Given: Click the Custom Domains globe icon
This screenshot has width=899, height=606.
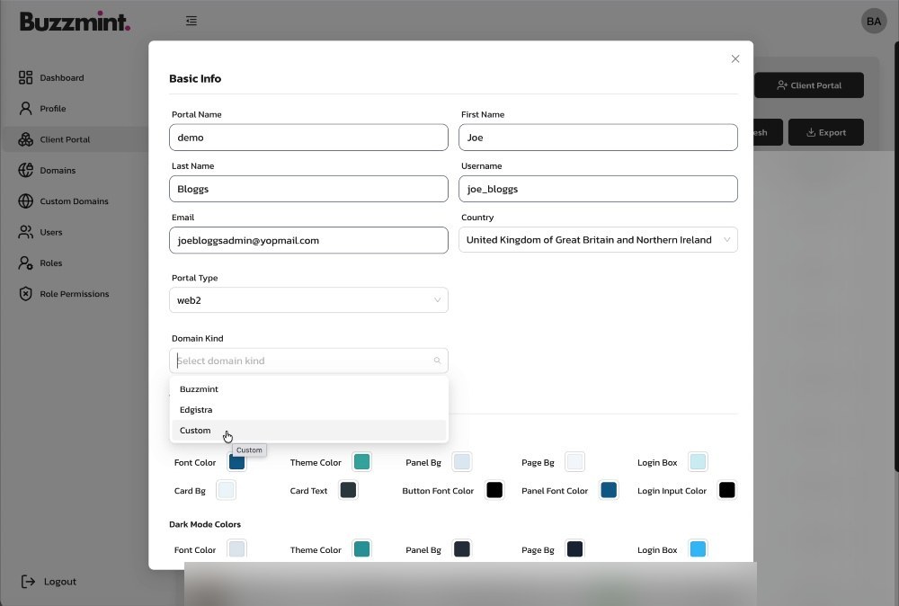Looking at the screenshot, I should click(x=25, y=201).
